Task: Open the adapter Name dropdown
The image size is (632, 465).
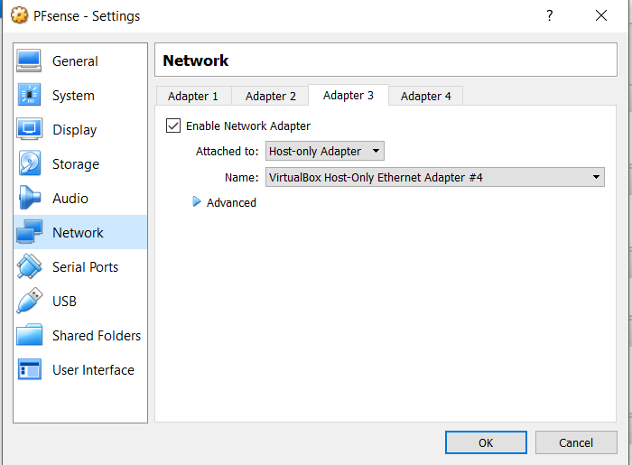Action: click(x=435, y=177)
